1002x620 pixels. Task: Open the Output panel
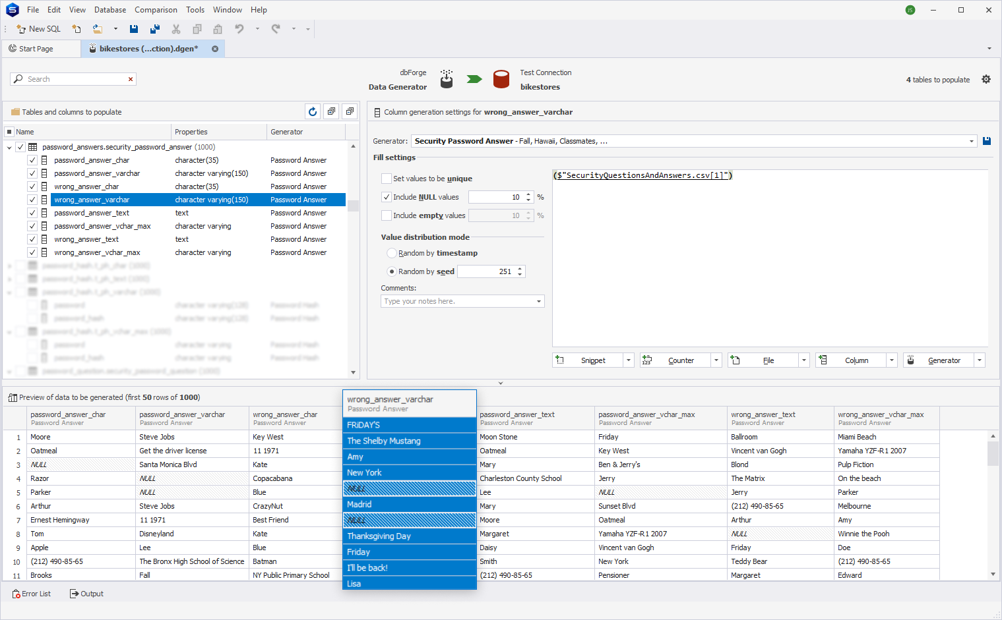(x=87, y=594)
